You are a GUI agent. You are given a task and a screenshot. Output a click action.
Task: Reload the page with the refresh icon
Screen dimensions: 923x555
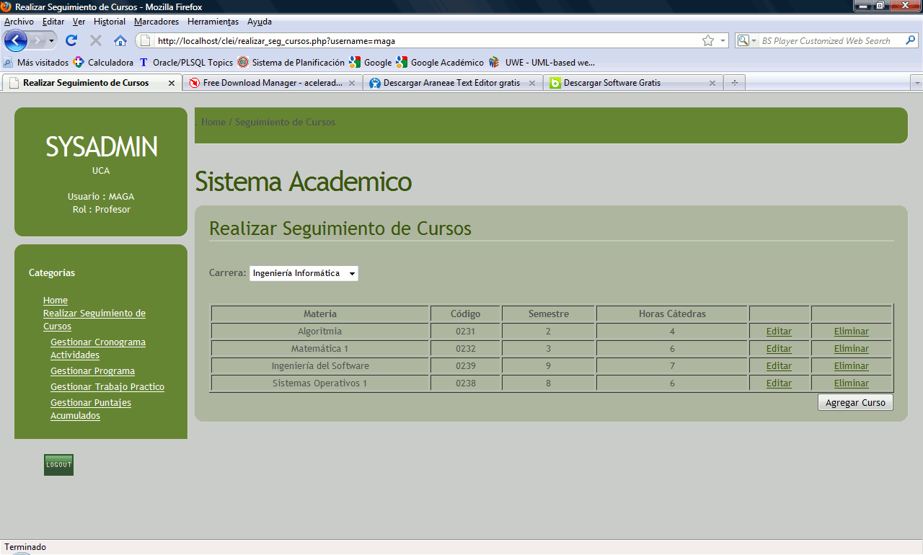pos(71,40)
